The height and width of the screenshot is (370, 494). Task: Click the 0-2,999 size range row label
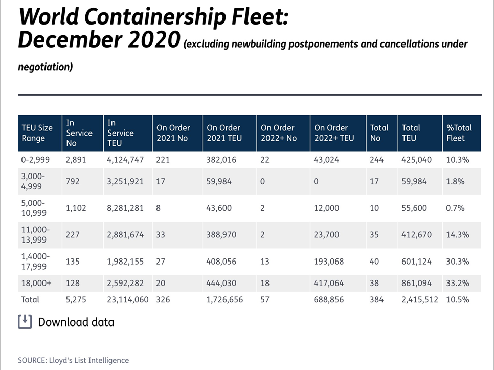(35, 160)
